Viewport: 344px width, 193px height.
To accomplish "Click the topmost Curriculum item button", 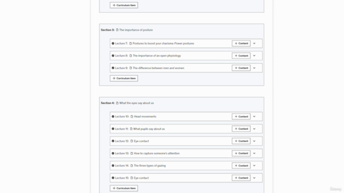I will click(124, 5).
